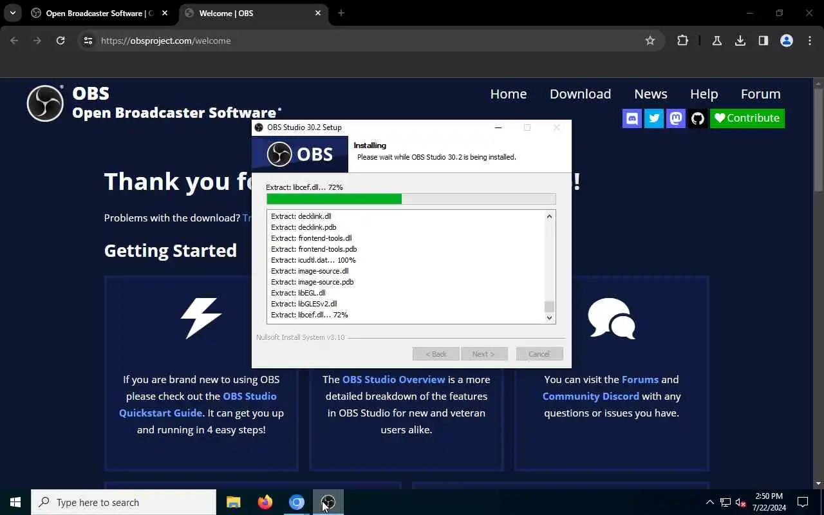
Task: Go to Home in site navigation
Action: (x=509, y=94)
